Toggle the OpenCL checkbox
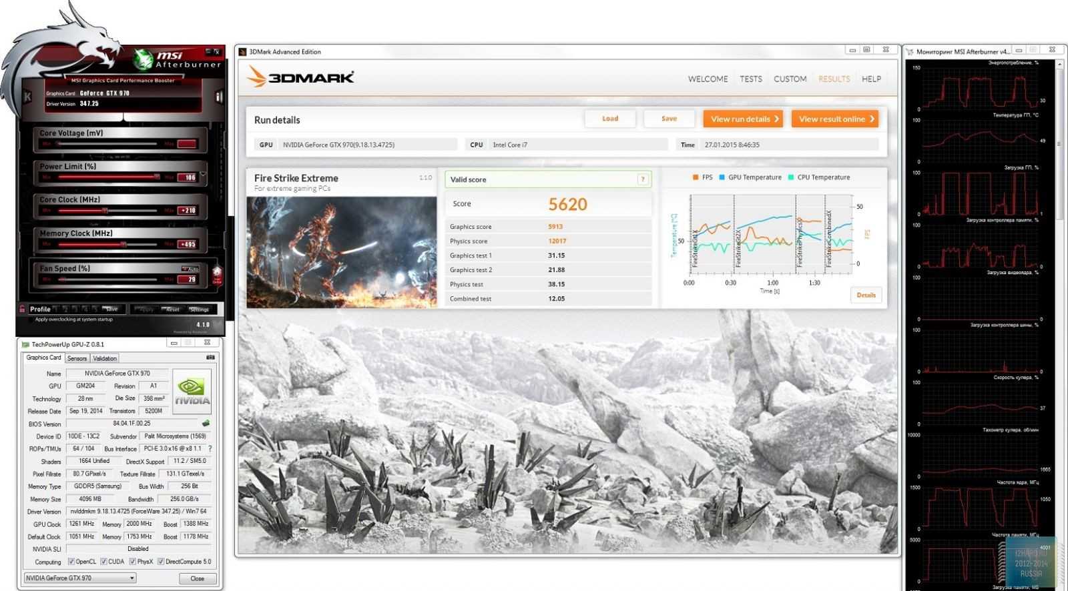This screenshot has height=591, width=1068. click(71, 562)
